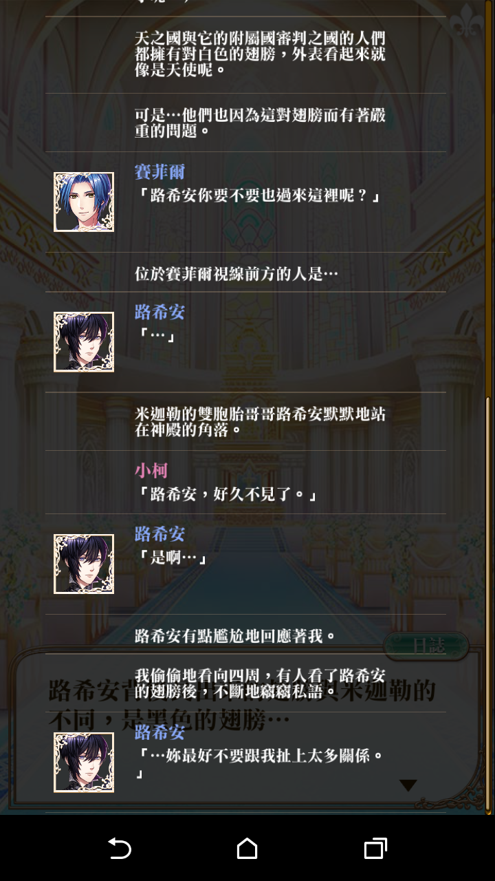The image size is (495, 881).
Task: Tap the narration 位於賽菲爾視線前方的人是…
Action: point(236,274)
